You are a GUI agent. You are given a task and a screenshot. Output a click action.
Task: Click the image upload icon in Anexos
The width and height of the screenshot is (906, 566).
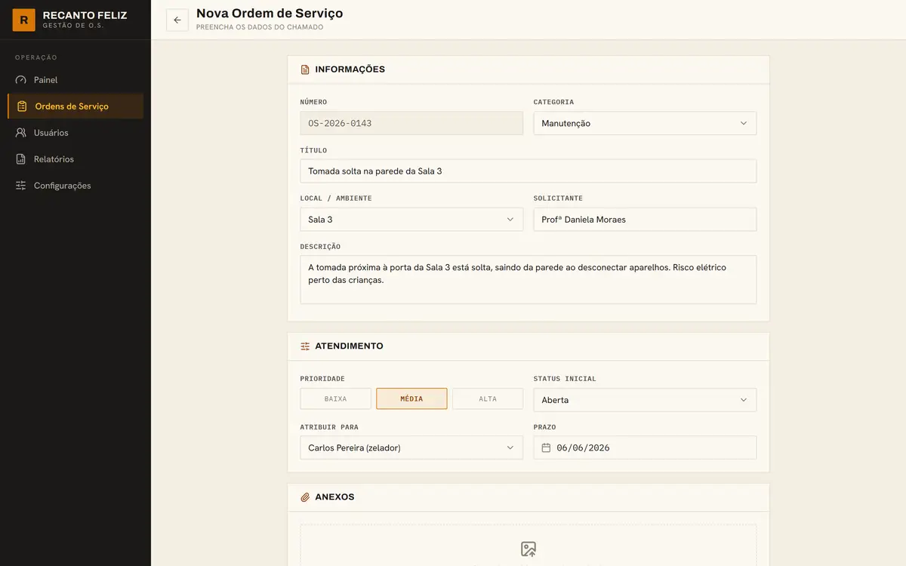pyautogui.click(x=528, y=549)
